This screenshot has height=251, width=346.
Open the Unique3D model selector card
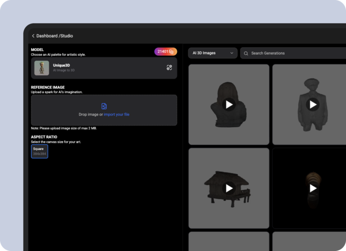(104, 68)
